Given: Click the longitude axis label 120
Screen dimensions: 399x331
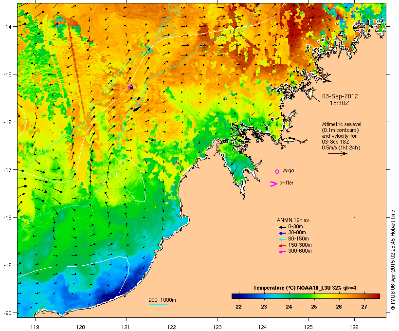Looking at the screenshot, I should [x=81, y=327].
